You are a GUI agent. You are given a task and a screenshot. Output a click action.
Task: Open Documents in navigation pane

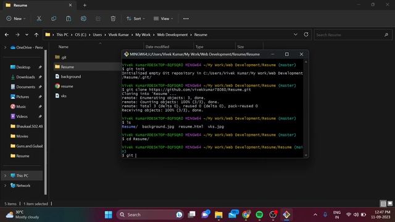coord(26,87)
